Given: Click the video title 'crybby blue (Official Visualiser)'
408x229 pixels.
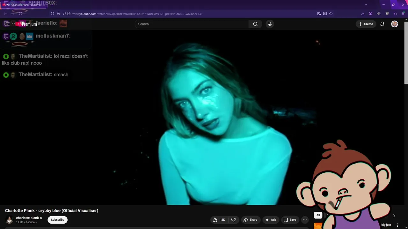Looking at the screenshot, I should coord(68,211).
